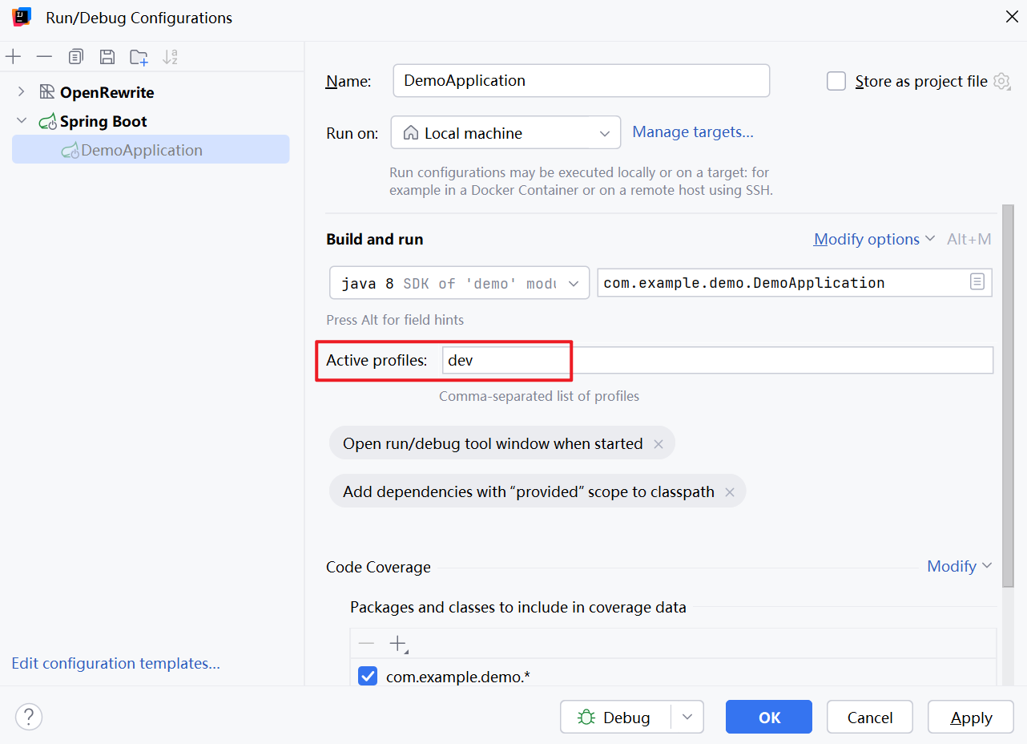Click the Manage targets link

tap(693, 131)
